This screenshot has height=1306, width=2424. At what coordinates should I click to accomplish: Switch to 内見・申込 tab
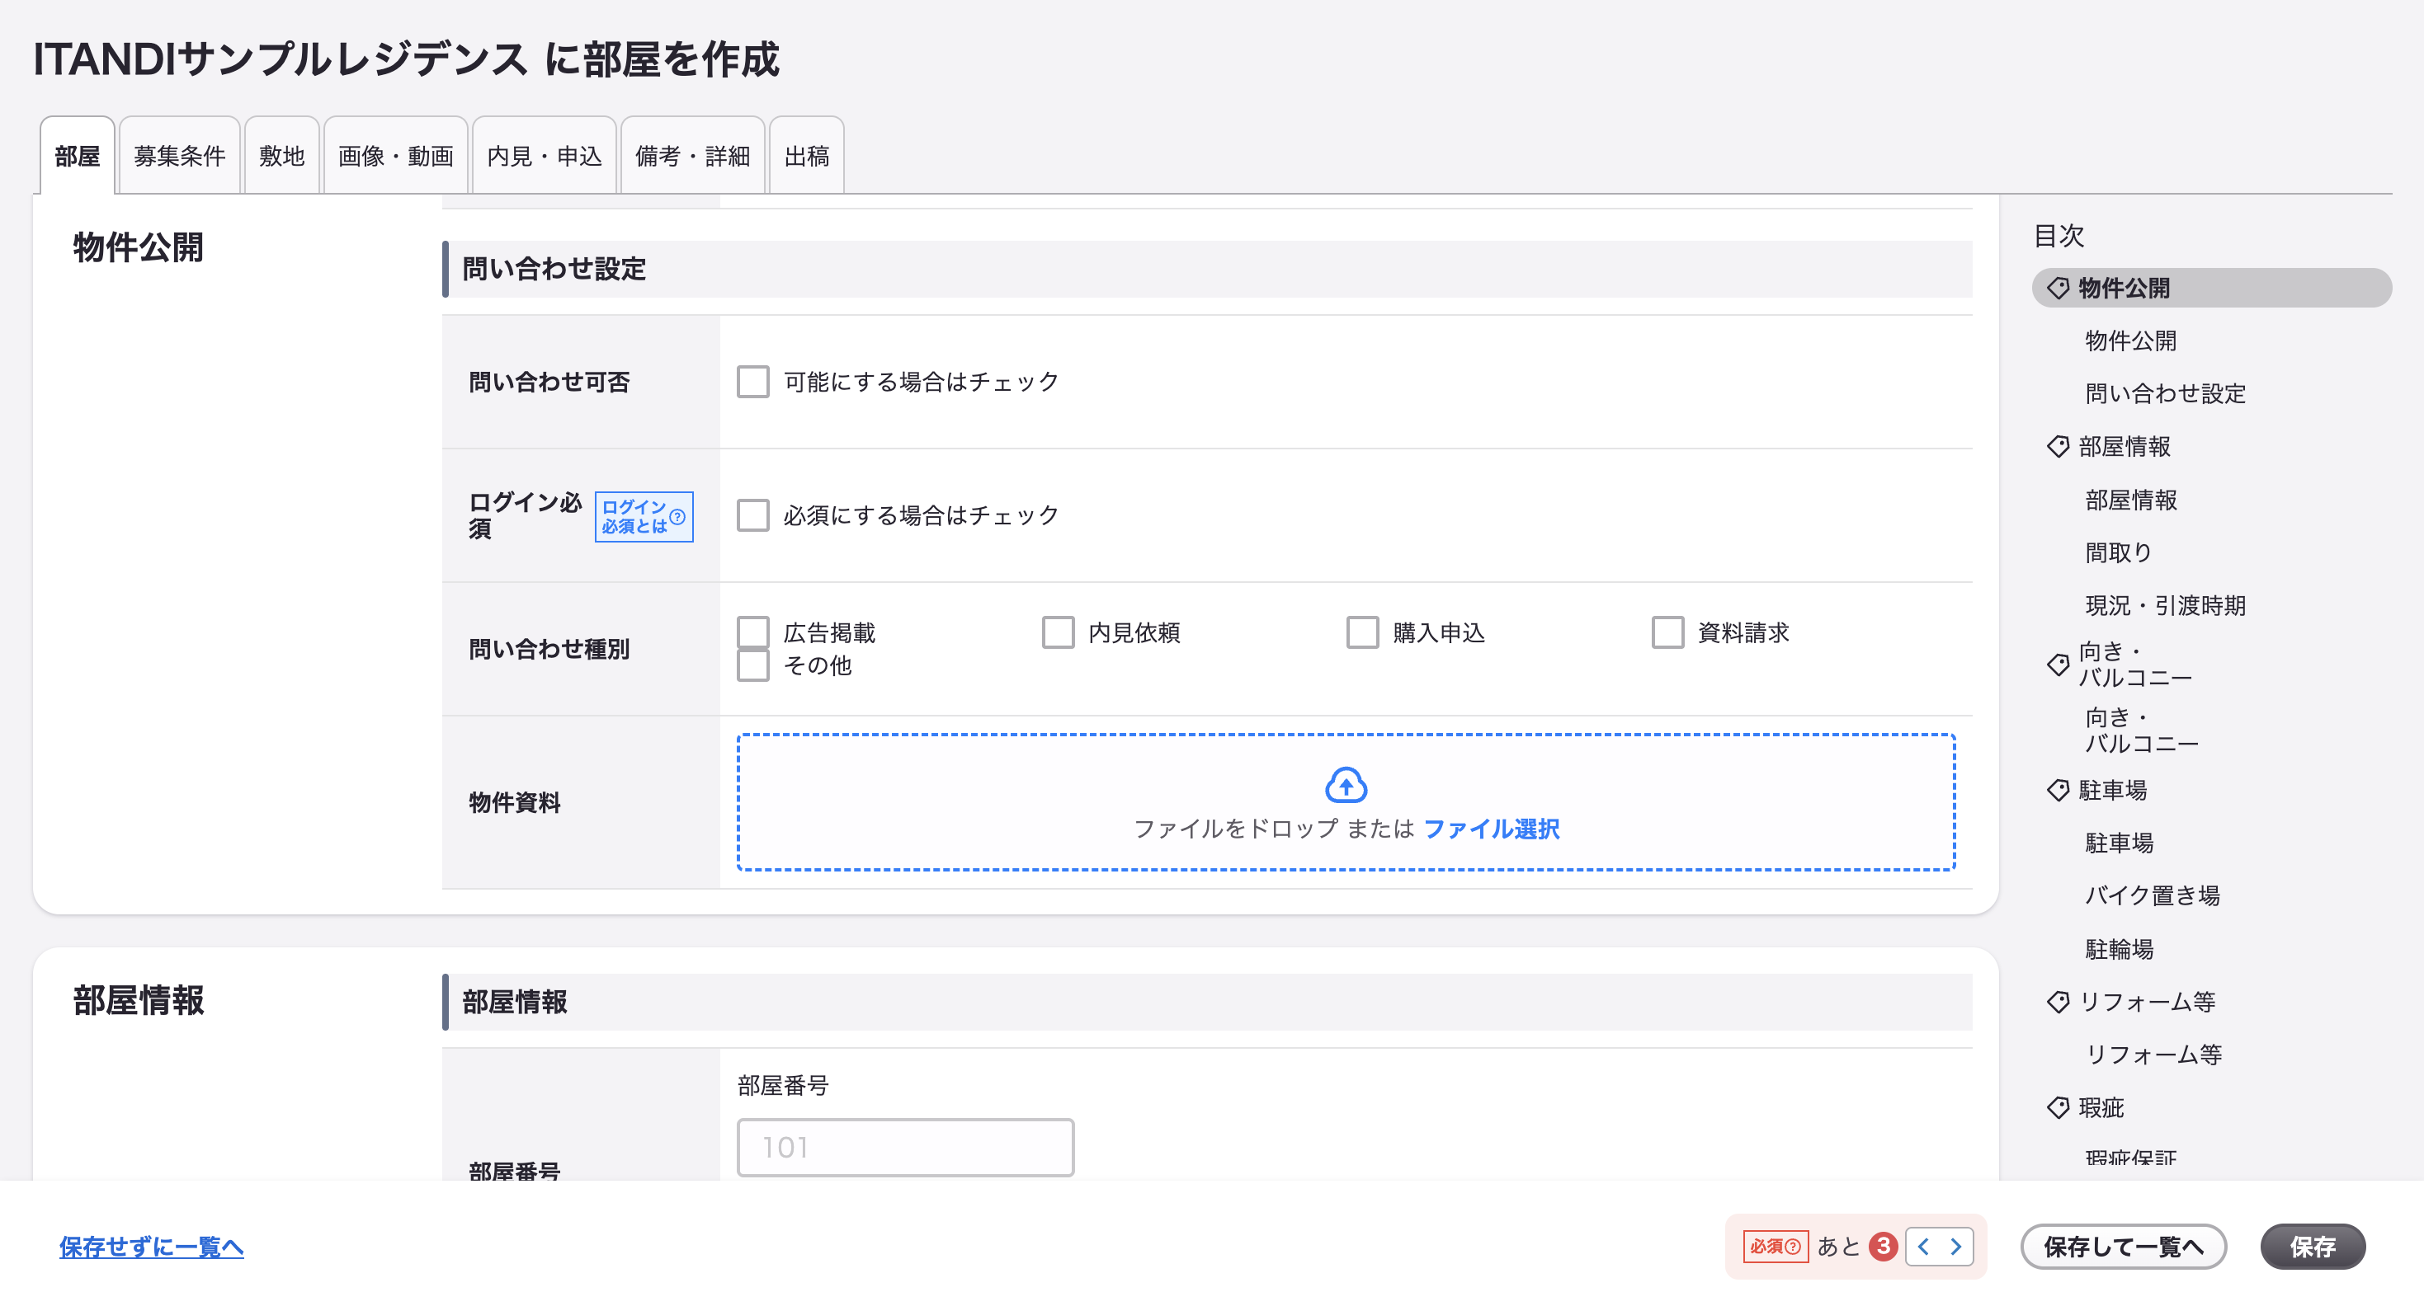click(x=545, y=156)
